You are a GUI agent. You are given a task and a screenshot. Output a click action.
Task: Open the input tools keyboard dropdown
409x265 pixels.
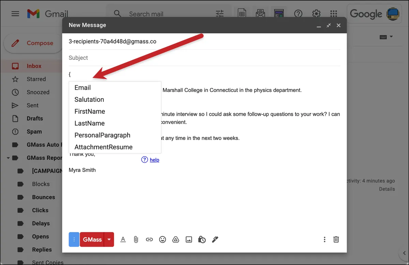[386, 37]
